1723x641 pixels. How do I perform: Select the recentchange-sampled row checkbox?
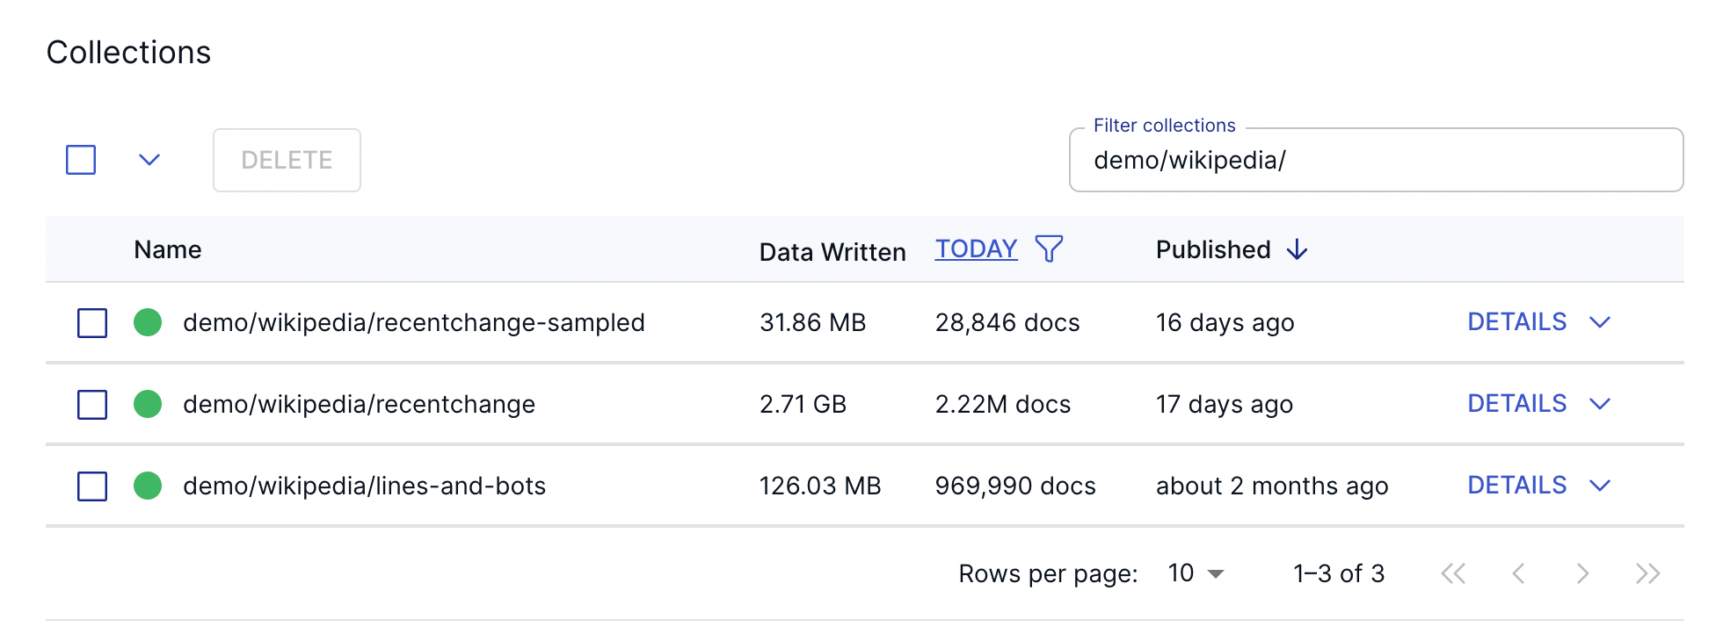[x=92, y=322]
